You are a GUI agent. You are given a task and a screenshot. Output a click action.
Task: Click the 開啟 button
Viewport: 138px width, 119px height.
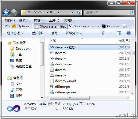click(37, 33)
